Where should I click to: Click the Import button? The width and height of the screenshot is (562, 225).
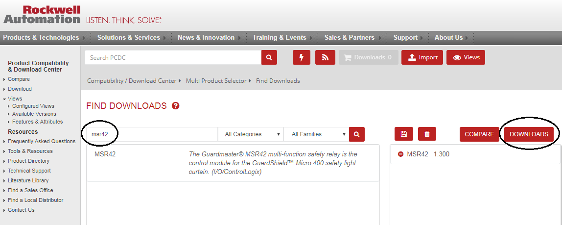tap(422, 57)
